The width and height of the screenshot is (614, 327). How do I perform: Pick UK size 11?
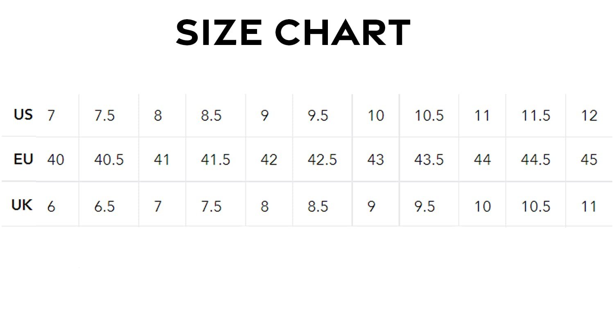pos(589,206)
